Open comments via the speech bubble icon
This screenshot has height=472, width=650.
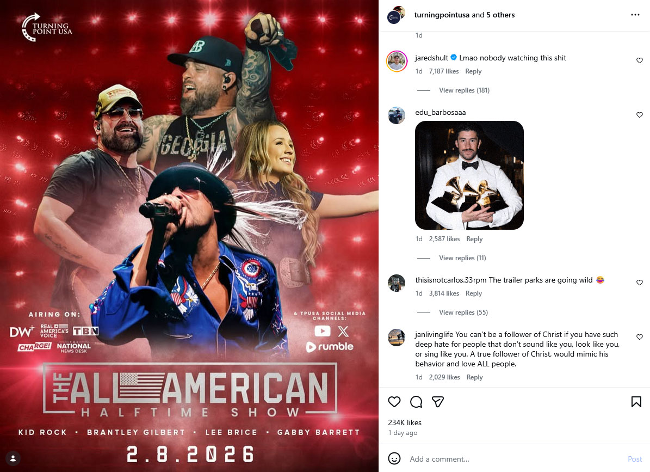coord(416,401)
